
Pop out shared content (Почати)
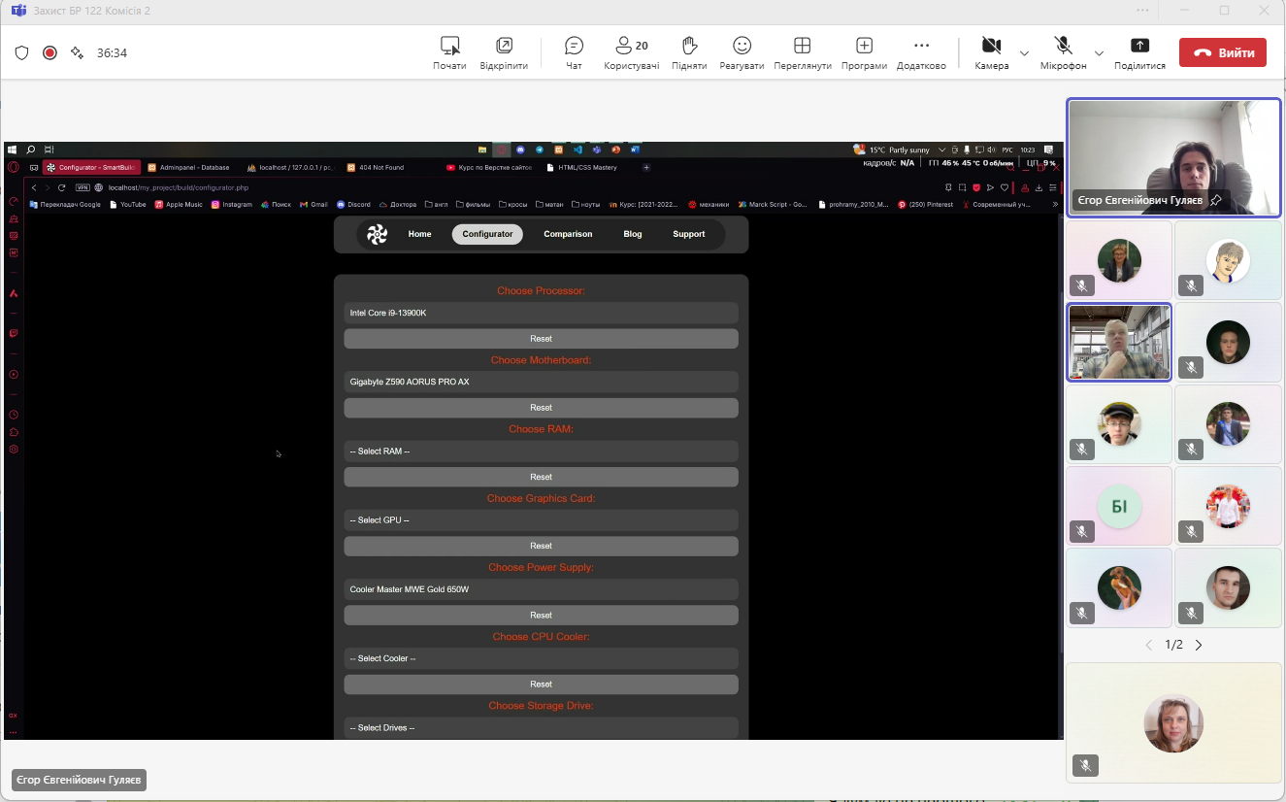click(449, 52)
